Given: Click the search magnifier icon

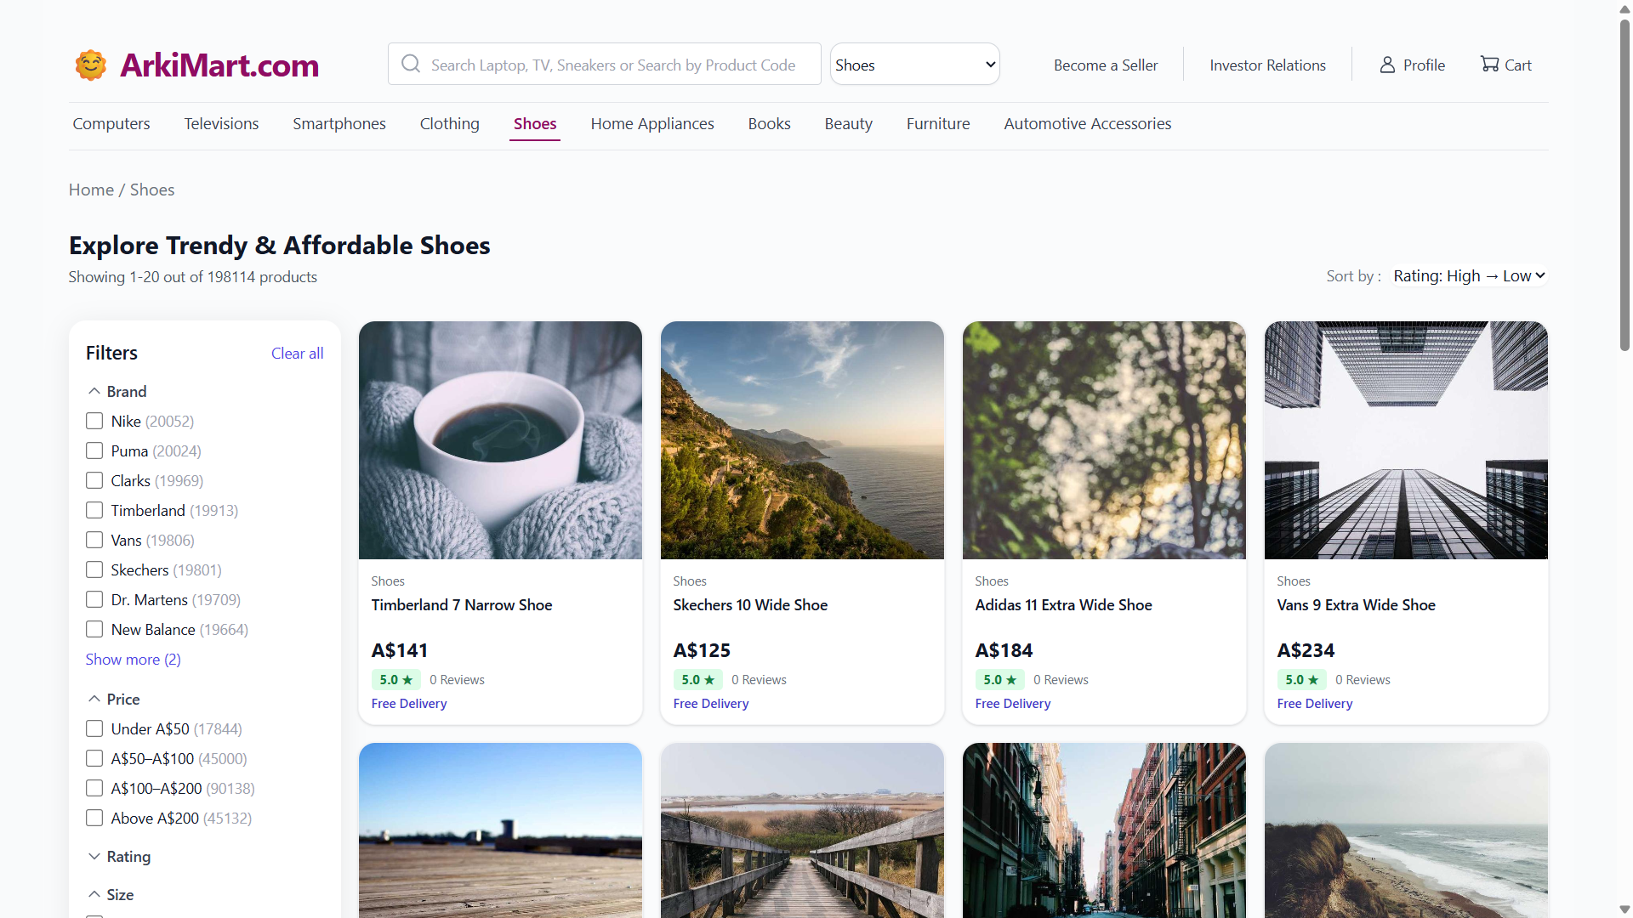Looking at the screenshot, I should [411, 65].
